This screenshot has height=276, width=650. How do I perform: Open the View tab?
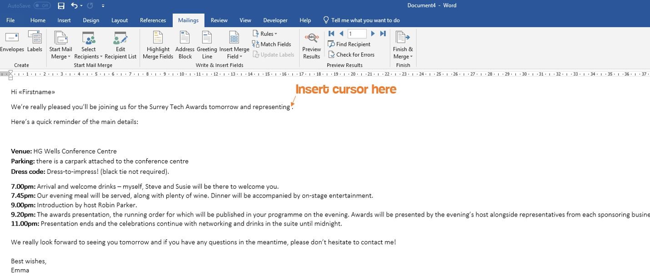click(245, 20)
